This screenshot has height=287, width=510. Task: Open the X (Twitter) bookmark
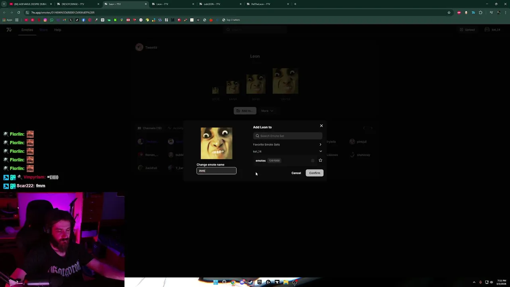[71, 20]
